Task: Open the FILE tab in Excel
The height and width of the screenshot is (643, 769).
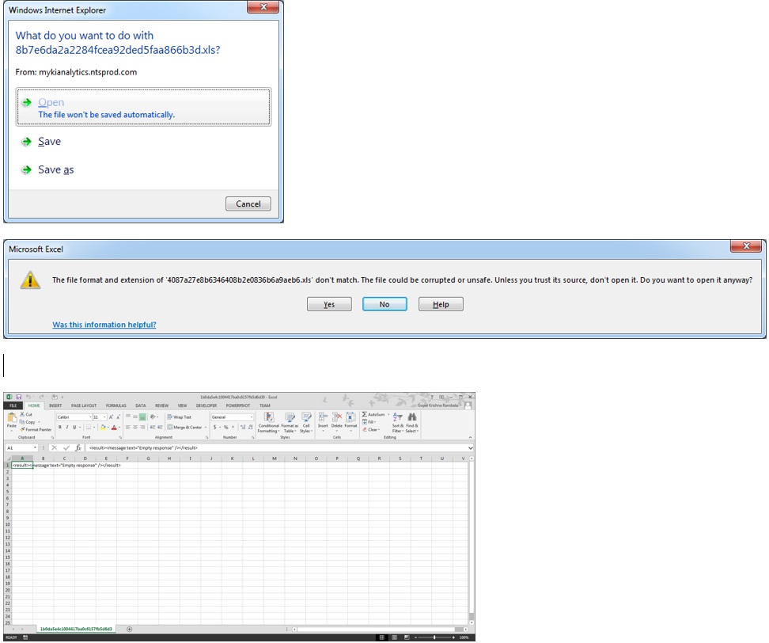Action: 13,405
